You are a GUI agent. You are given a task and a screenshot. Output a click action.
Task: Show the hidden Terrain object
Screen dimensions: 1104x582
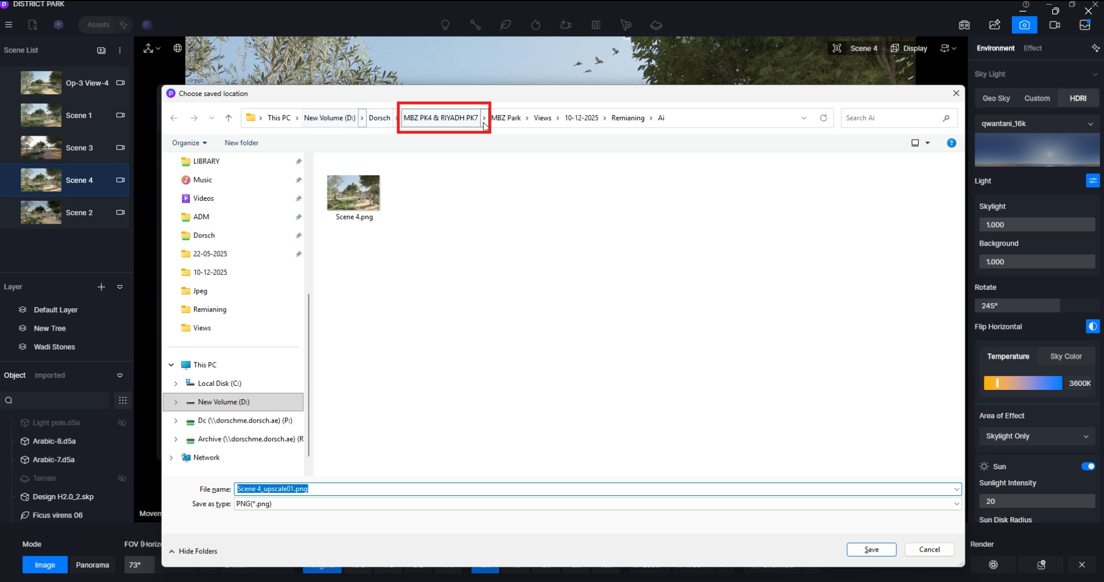tap(122, 478)
